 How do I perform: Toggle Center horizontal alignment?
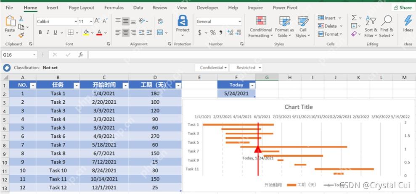click(x=126, y=33)
